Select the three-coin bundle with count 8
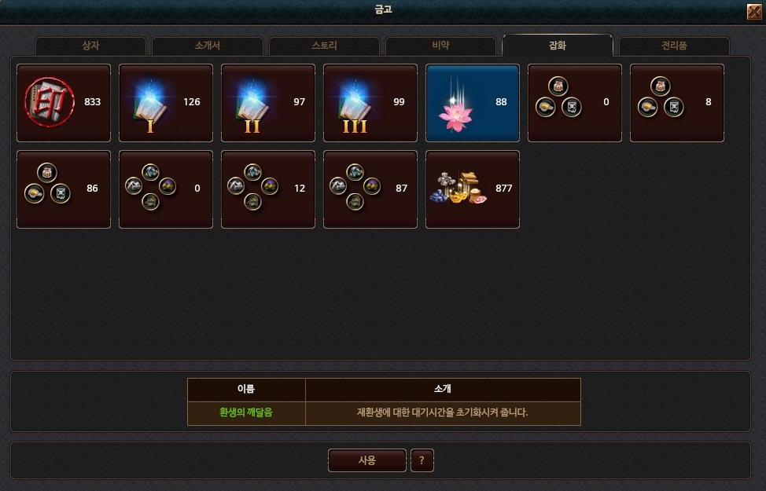Image resolution: width=766 pixels, height=491 pixels. pos(676,103)
